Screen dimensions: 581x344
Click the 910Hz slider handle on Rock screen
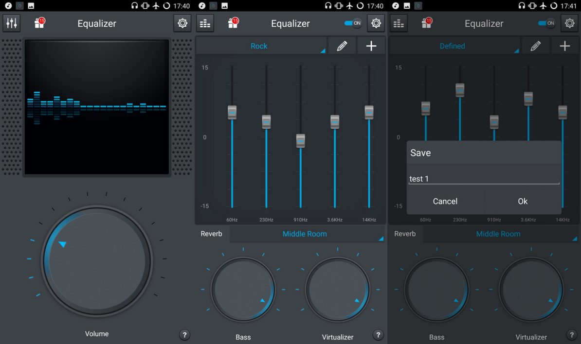click(301, 141)
